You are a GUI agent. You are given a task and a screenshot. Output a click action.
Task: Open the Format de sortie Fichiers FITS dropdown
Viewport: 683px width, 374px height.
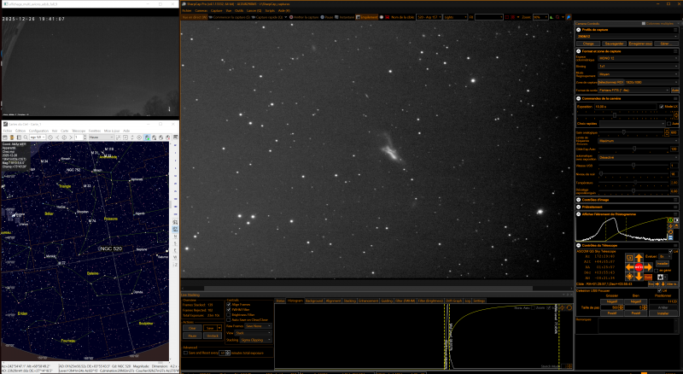coord(633,91)
